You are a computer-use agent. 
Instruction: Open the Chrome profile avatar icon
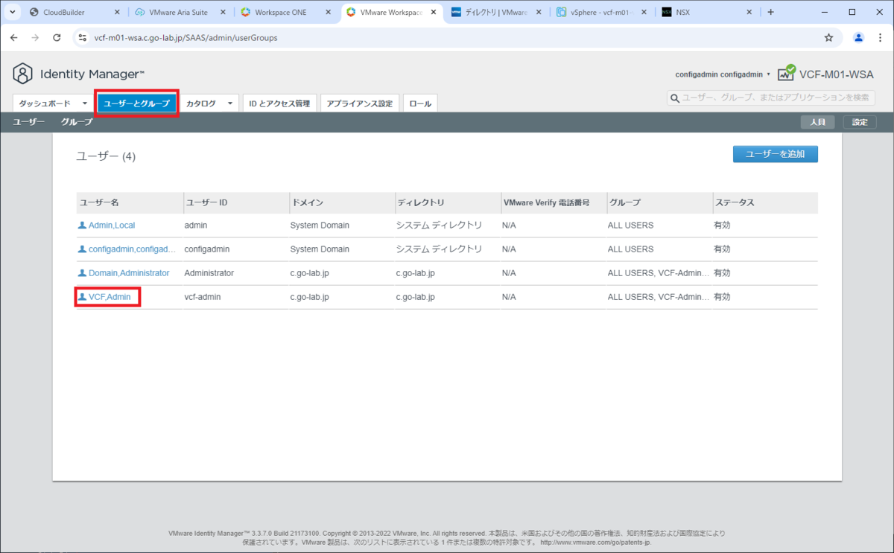coord(859,37)
